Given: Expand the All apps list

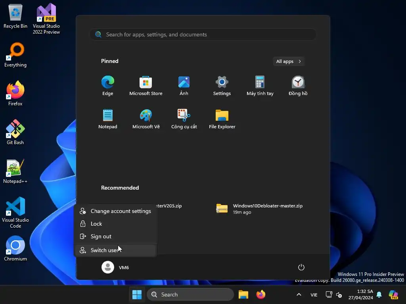Looking at the screenshot, I should tap(289, 61).
